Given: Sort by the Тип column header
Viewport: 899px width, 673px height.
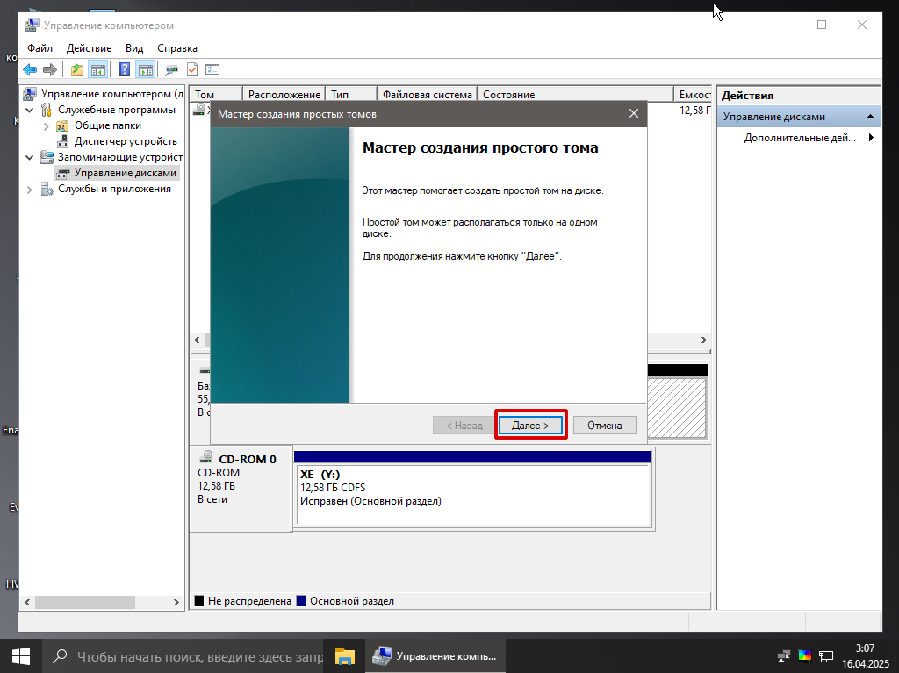Looking at the screenshot, I should (351, 95).
